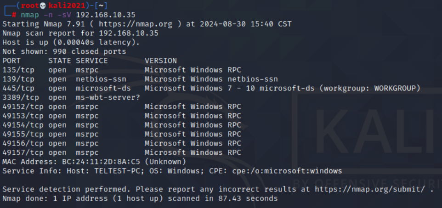Click the TELTEST-PC host name
The image size is (442, 208).
[x=103, y=171]
